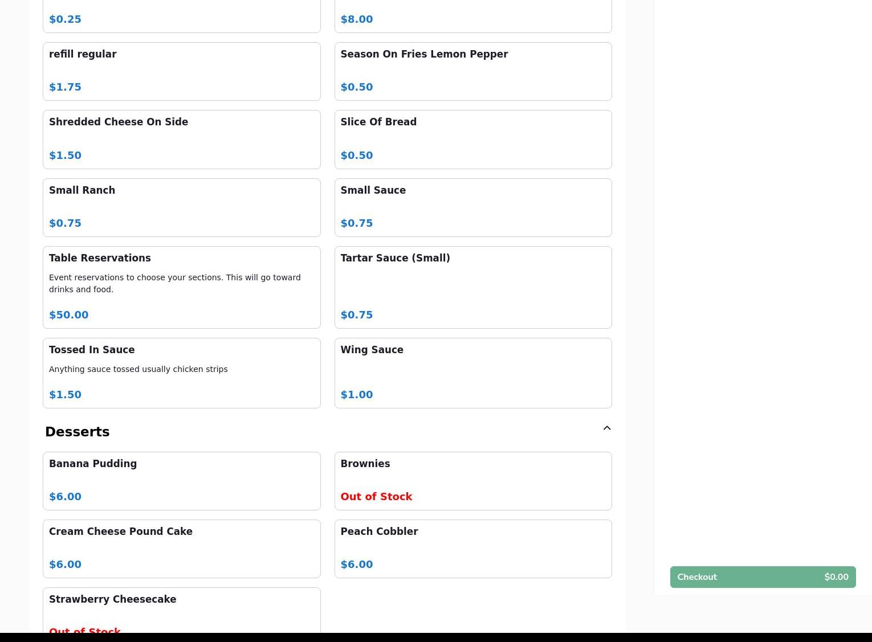Pick the Small Sauce item
This screenshot has height=642, width=872.
coord(472,207)
